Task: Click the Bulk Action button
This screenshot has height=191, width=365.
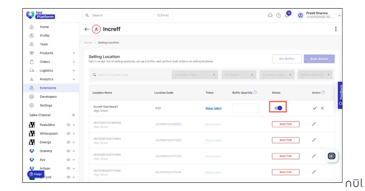Action: click(319, 59)
